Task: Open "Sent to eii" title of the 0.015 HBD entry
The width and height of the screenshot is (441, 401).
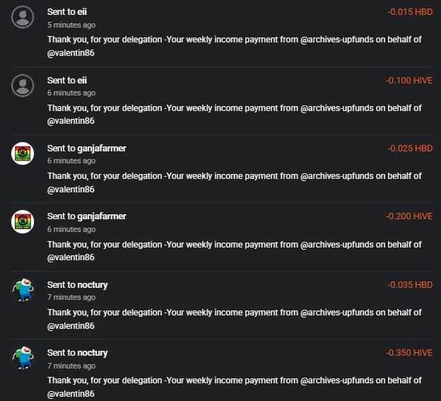Action: tap(67, 12)
